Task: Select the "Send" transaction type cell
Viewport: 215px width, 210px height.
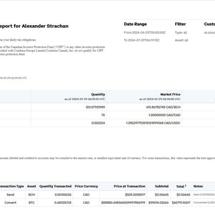Action: coord(10,195)
